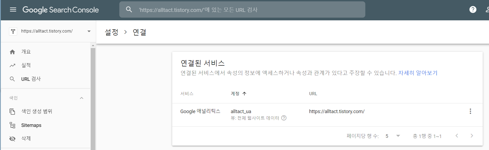Go to the next page arrow
This screenshot has width=489, height=150.
[472, 136]
